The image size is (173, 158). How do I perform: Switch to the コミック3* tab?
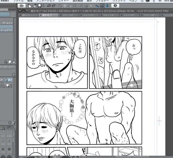click(89, 15)
